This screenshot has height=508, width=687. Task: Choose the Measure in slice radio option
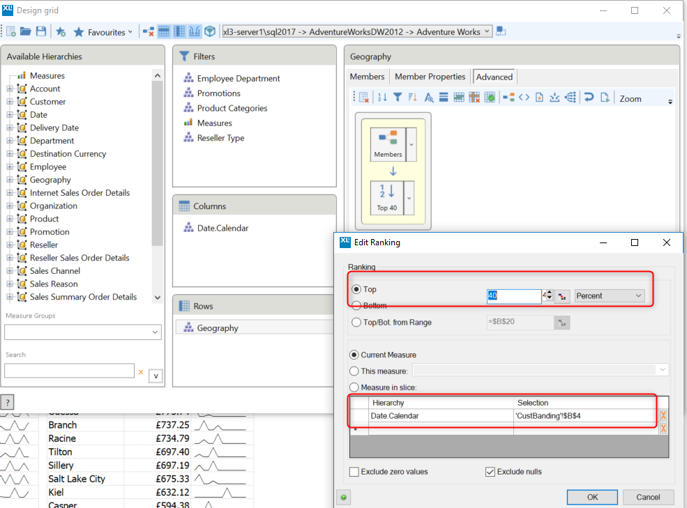tap(354, 387)
